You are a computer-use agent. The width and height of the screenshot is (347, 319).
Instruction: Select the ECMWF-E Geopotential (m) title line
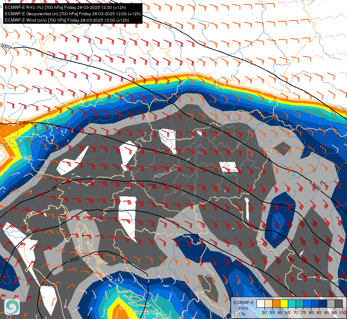click(73, 14)
